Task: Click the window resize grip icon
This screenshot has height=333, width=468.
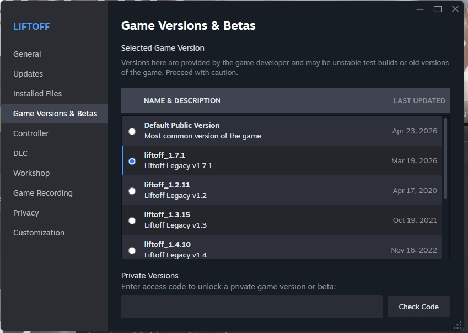Action: click(x=458, y=325)
